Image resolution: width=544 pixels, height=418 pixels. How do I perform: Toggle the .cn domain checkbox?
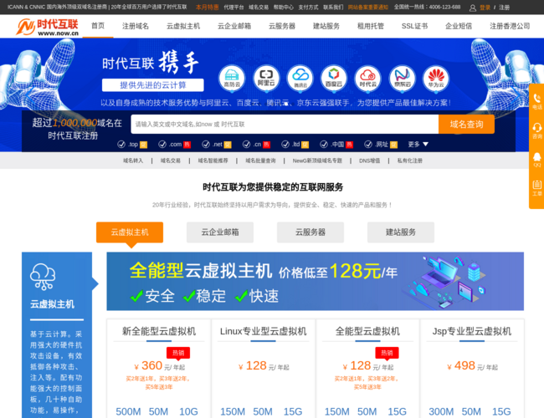(246, 144)
